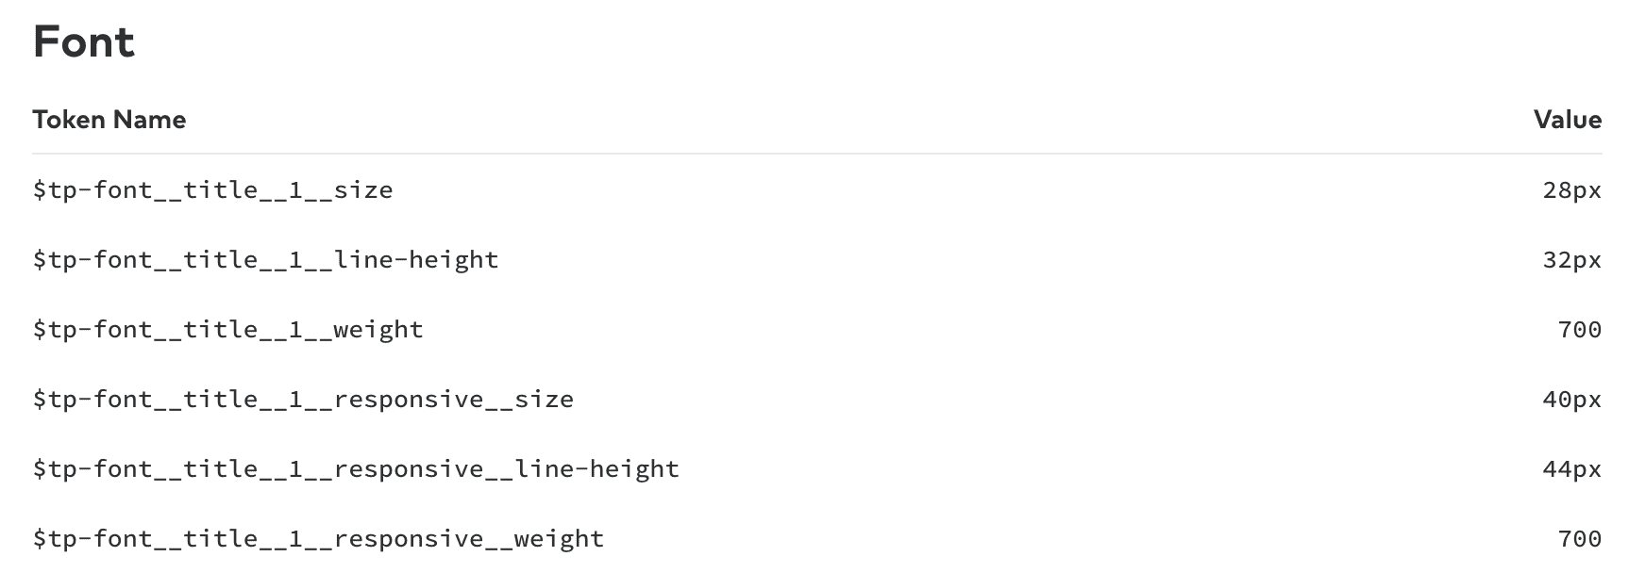Select the $tp-font__title__1__weight token name
This screenshot has width=1629, height=573.
227,330
